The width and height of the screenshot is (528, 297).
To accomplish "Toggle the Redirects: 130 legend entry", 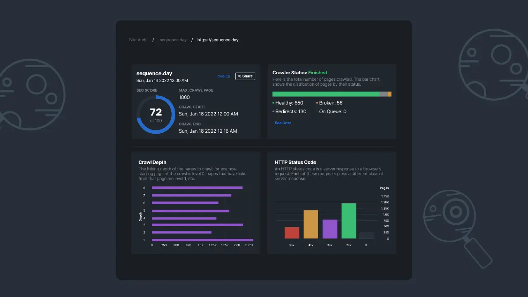I will pos(290,111).
